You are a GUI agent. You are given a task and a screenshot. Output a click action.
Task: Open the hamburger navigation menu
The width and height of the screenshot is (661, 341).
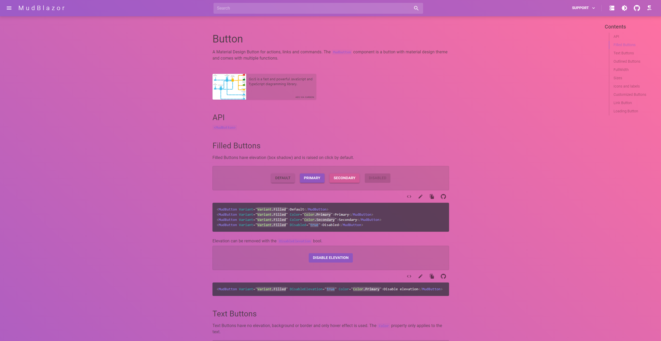coord(9,8)
